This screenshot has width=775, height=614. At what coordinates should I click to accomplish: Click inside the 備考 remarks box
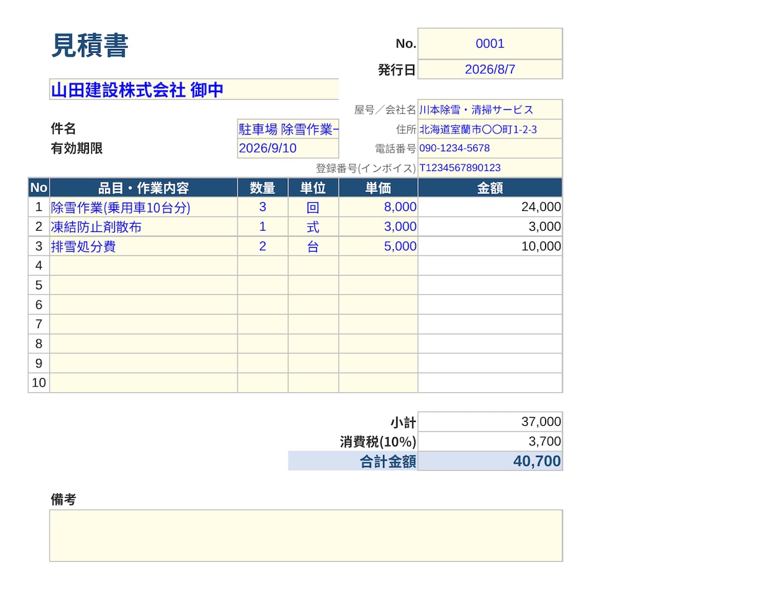click(306, 536)
